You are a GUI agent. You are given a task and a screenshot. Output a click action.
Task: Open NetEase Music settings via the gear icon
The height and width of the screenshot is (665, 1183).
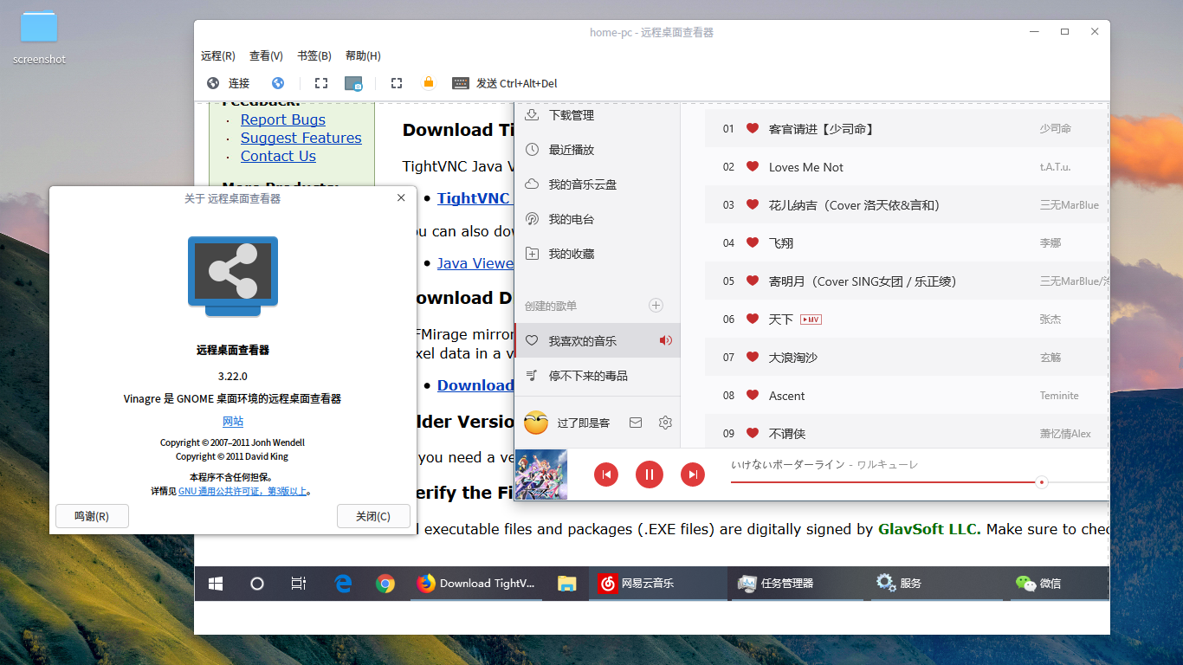(665, 423)
